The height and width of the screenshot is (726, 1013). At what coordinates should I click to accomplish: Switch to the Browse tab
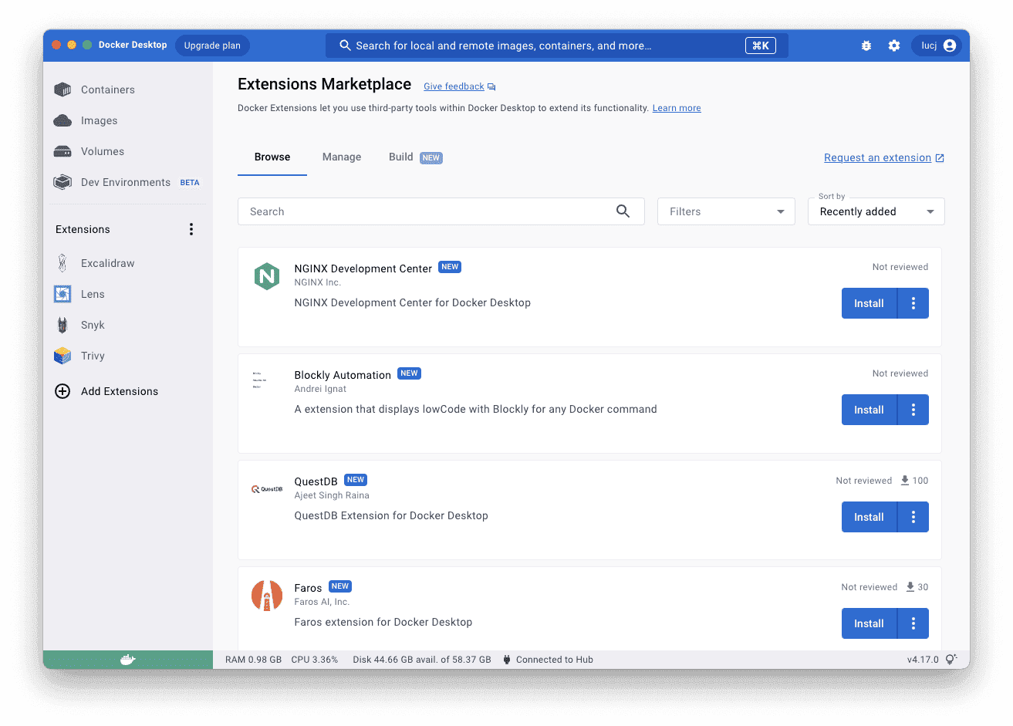[x=272, y=157]
